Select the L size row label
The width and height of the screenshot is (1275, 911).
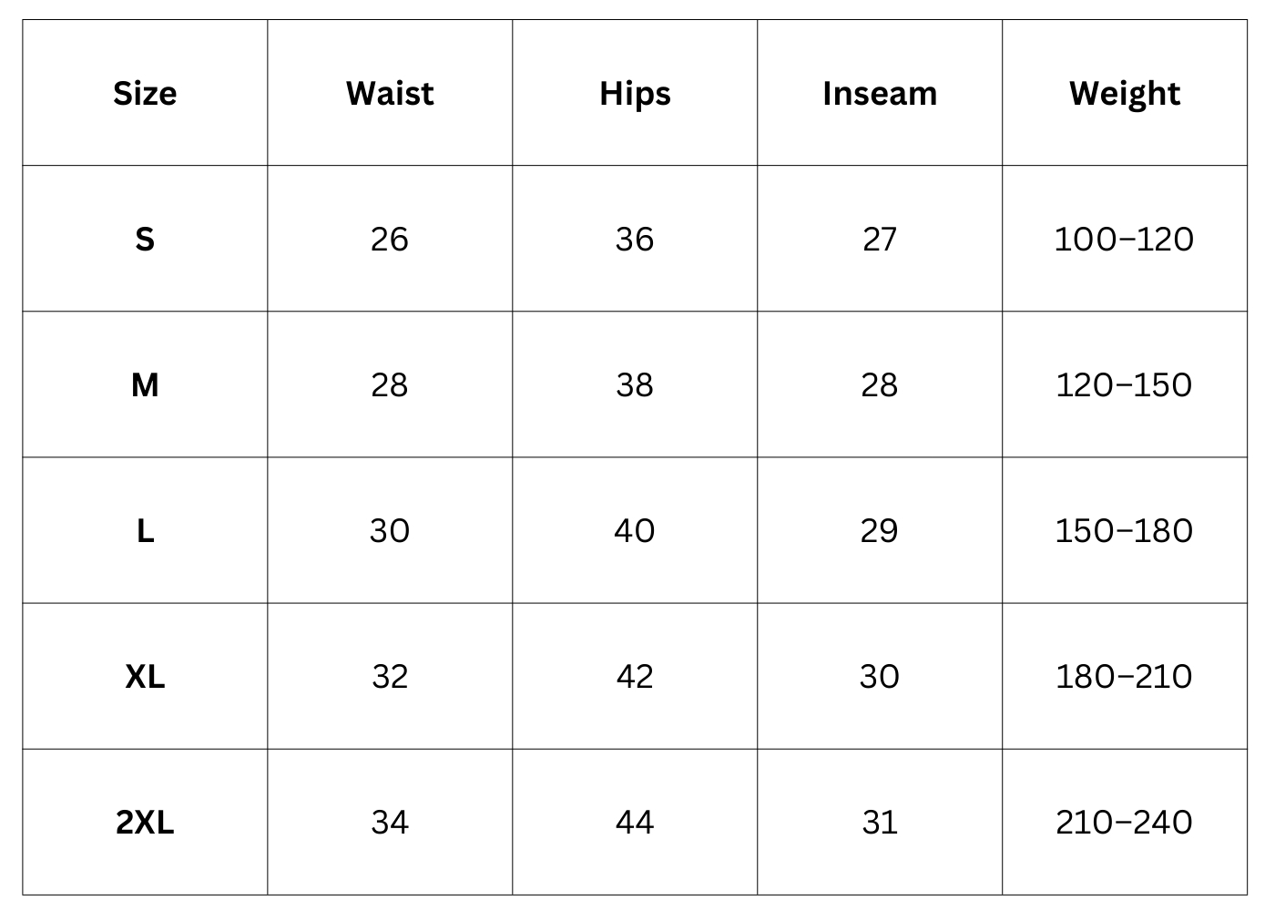[x=145, y=531]
